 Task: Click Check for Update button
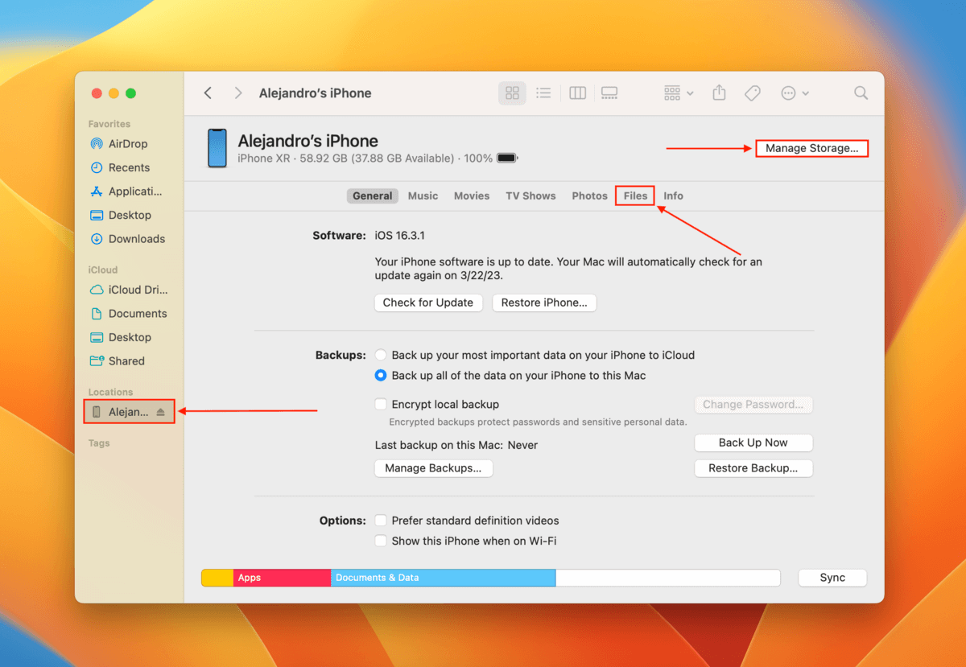tap(428, 303)
